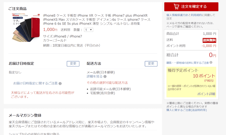This screenshot has width=226, height=135.
Task: Click the cart icon on the confirm order button
Action: 176,7
